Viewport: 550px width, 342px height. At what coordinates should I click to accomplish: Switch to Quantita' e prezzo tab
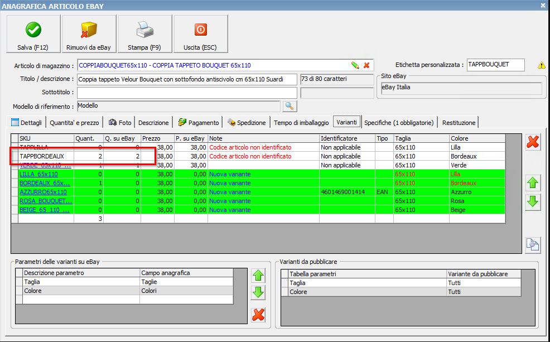coord(74,123)
